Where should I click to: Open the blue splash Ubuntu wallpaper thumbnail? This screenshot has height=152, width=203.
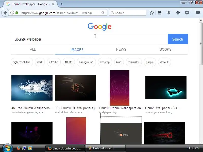point(32,88)
